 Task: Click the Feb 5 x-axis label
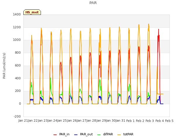tap(169, 121)
